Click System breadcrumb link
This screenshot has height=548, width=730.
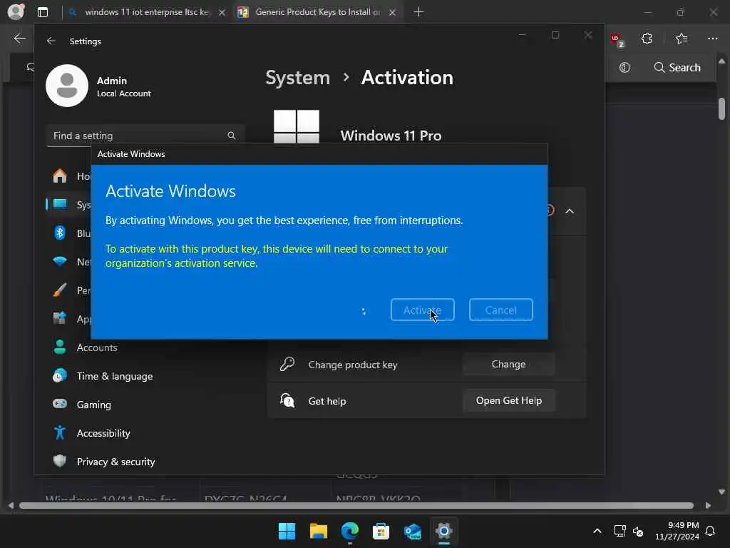coord(297,78)
